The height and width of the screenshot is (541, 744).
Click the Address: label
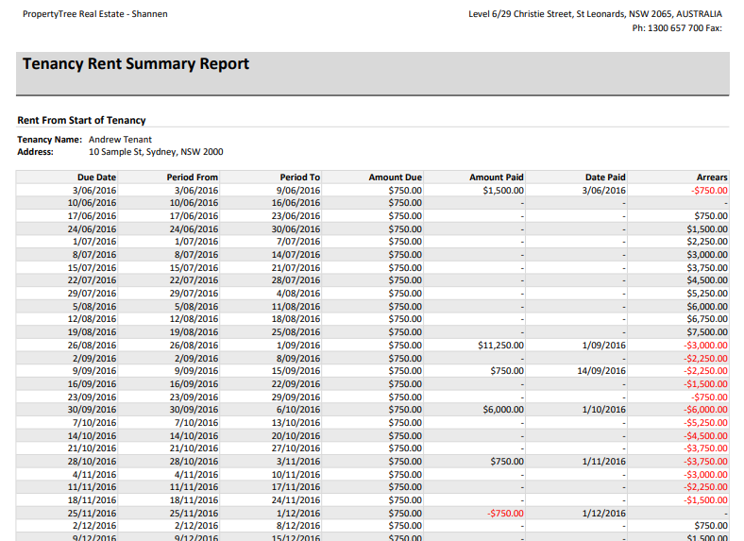36,152
